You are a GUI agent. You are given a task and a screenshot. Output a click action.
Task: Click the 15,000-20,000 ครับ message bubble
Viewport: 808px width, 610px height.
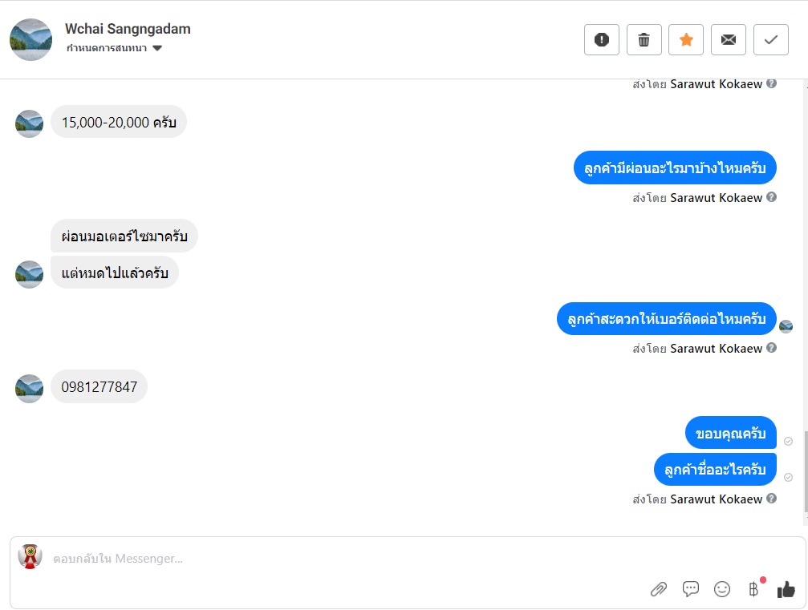click(119, 122)
